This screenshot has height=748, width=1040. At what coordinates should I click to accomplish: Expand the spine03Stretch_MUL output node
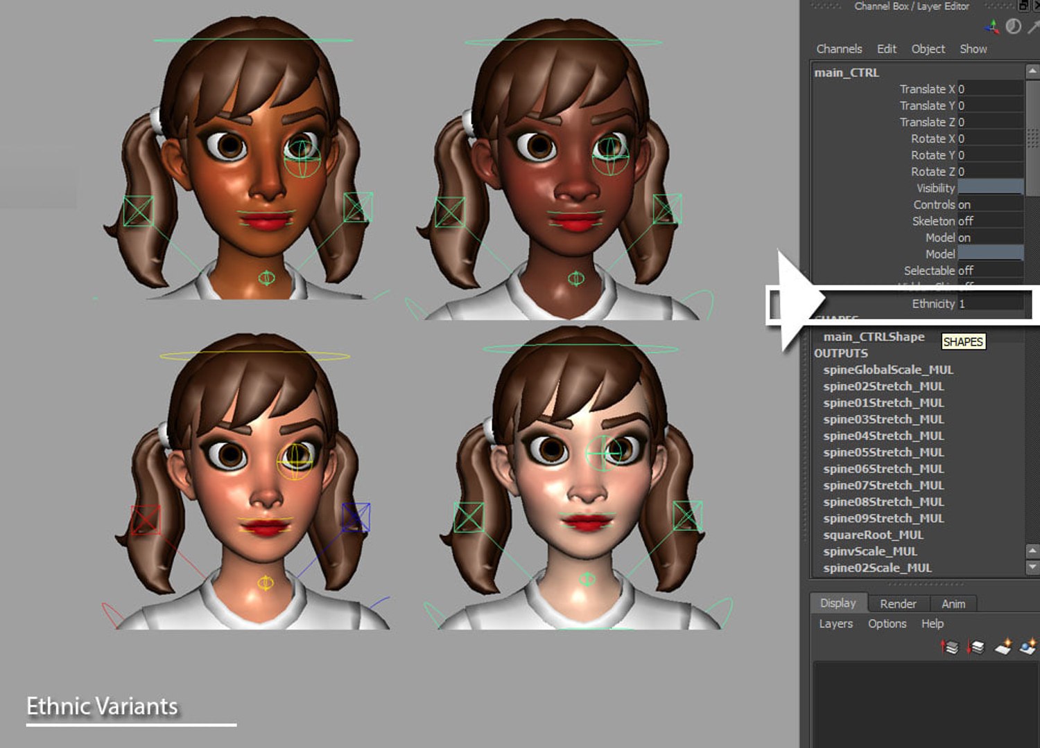pyautogui.click(x=883, y=419)
